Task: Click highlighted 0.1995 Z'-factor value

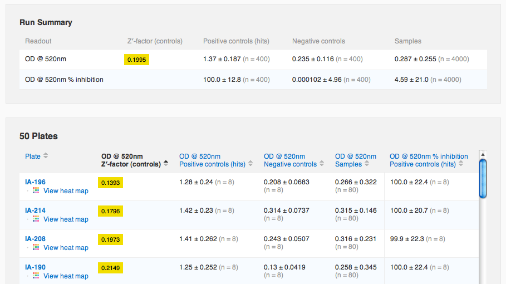Action: (x=137, y=60)
